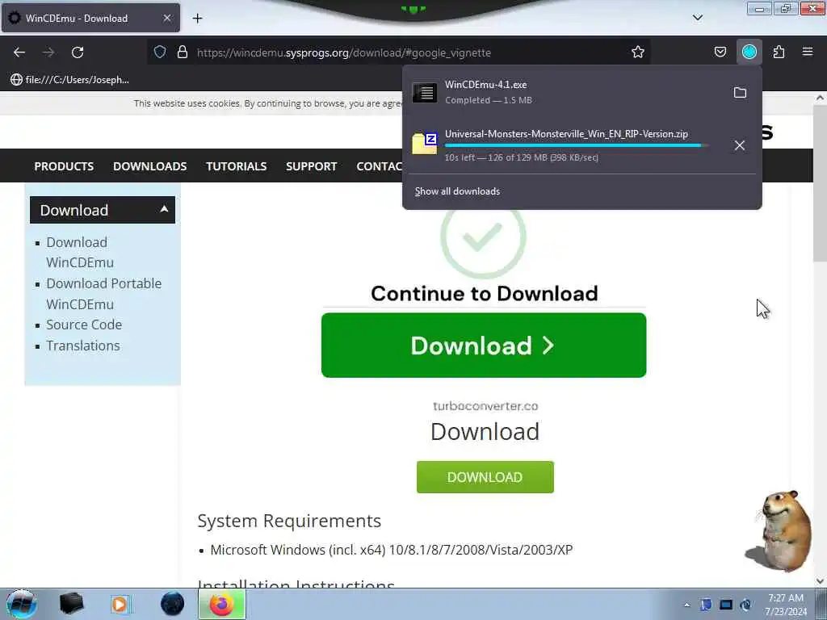Open the SUPPORT menu
Viewport: 827px width, 620px height.
tap(311, 166)
